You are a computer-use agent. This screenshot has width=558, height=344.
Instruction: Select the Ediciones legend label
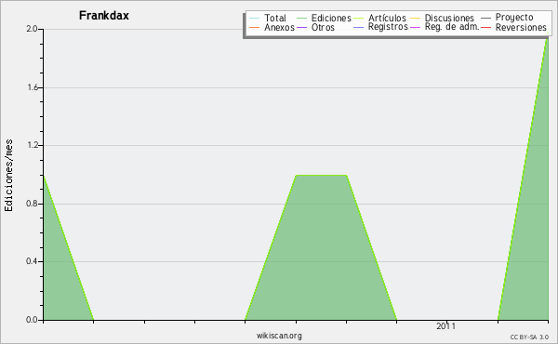coord(331,18)
